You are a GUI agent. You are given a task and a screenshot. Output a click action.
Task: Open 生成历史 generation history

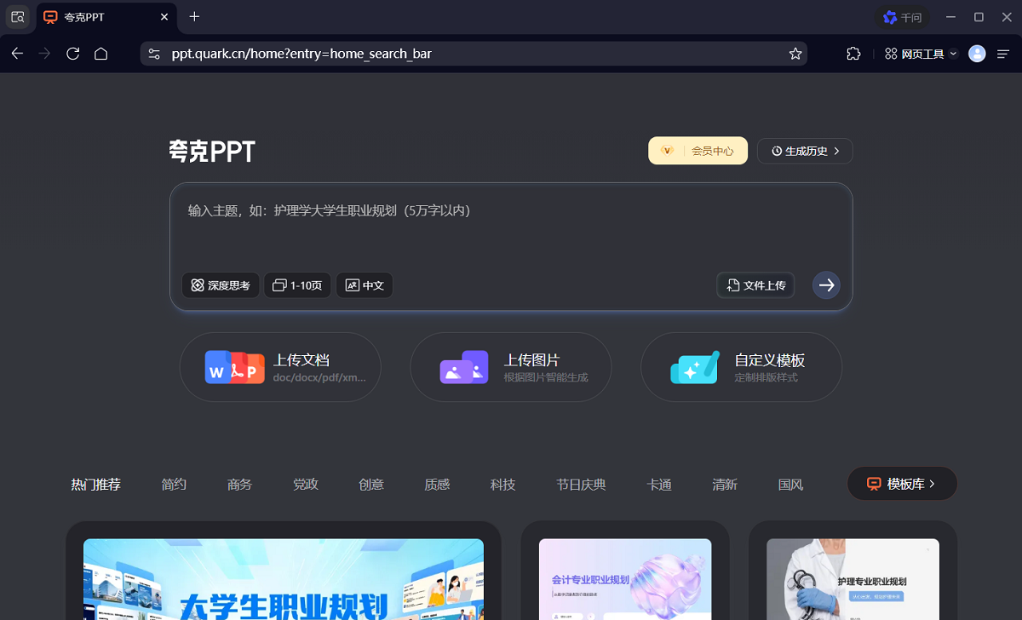(805, 151)
